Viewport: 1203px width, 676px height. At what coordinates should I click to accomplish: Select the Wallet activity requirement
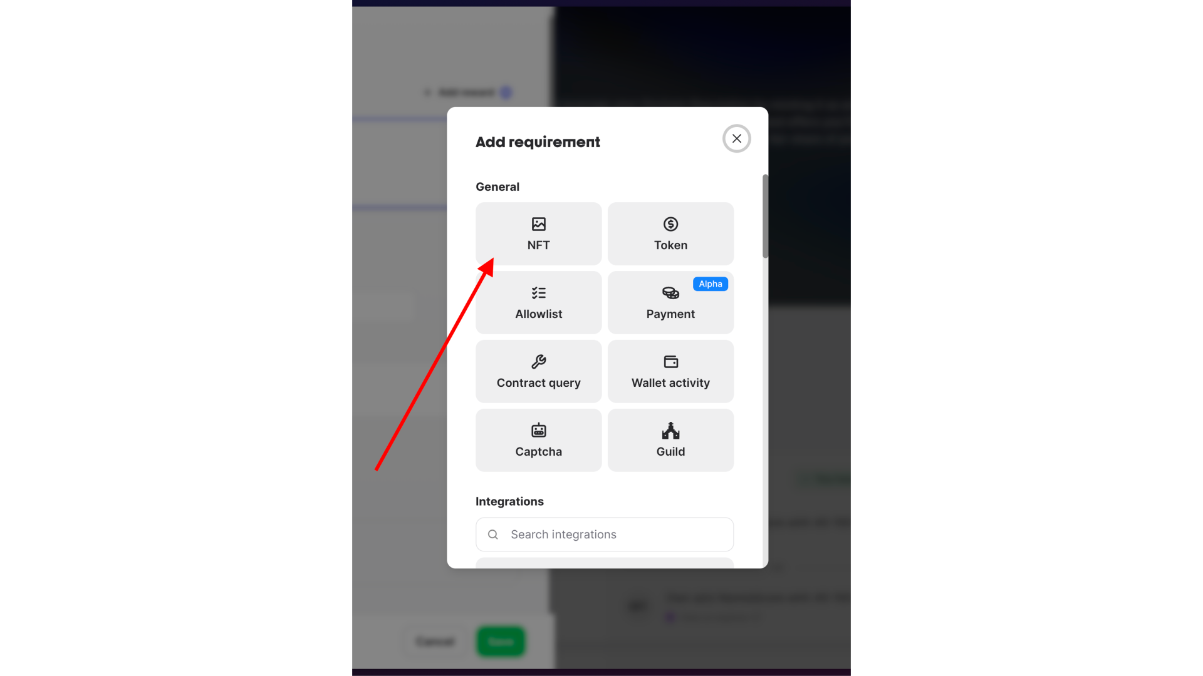coord(670,371)
